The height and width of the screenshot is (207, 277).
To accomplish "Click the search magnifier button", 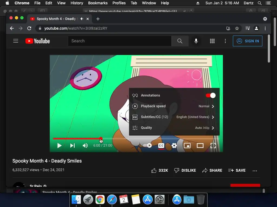I will point(180,41).
